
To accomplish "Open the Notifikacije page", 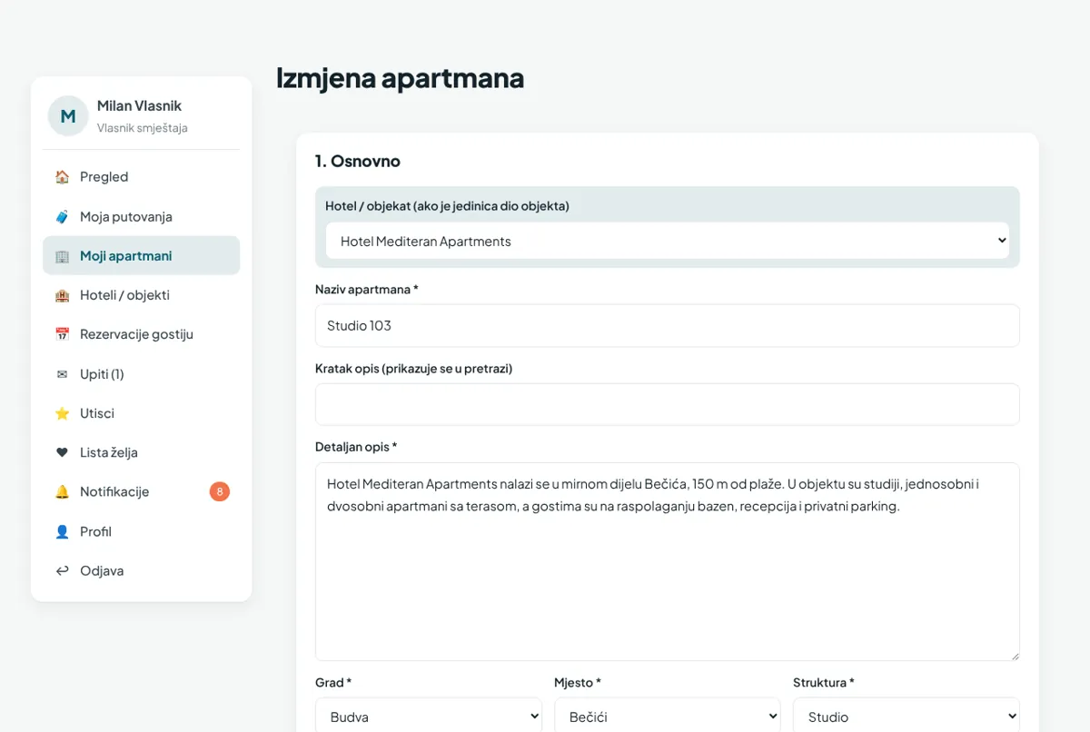I will [x=141, y=491].
